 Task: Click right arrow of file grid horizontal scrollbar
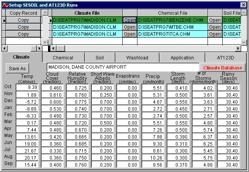coord(238,48)
